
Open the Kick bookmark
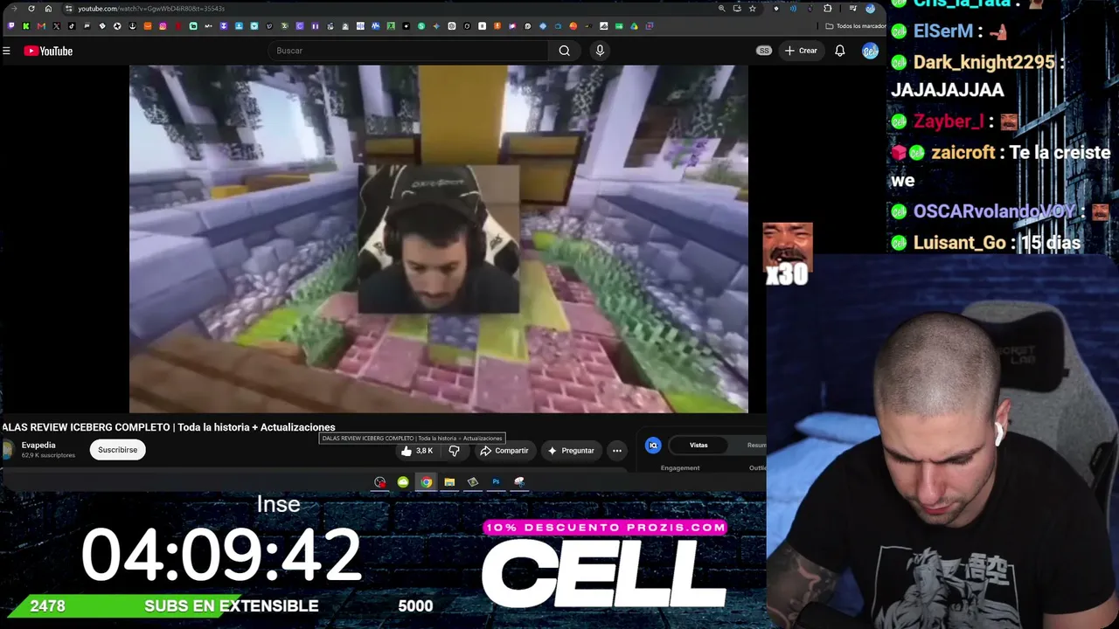tap(26, 26)
